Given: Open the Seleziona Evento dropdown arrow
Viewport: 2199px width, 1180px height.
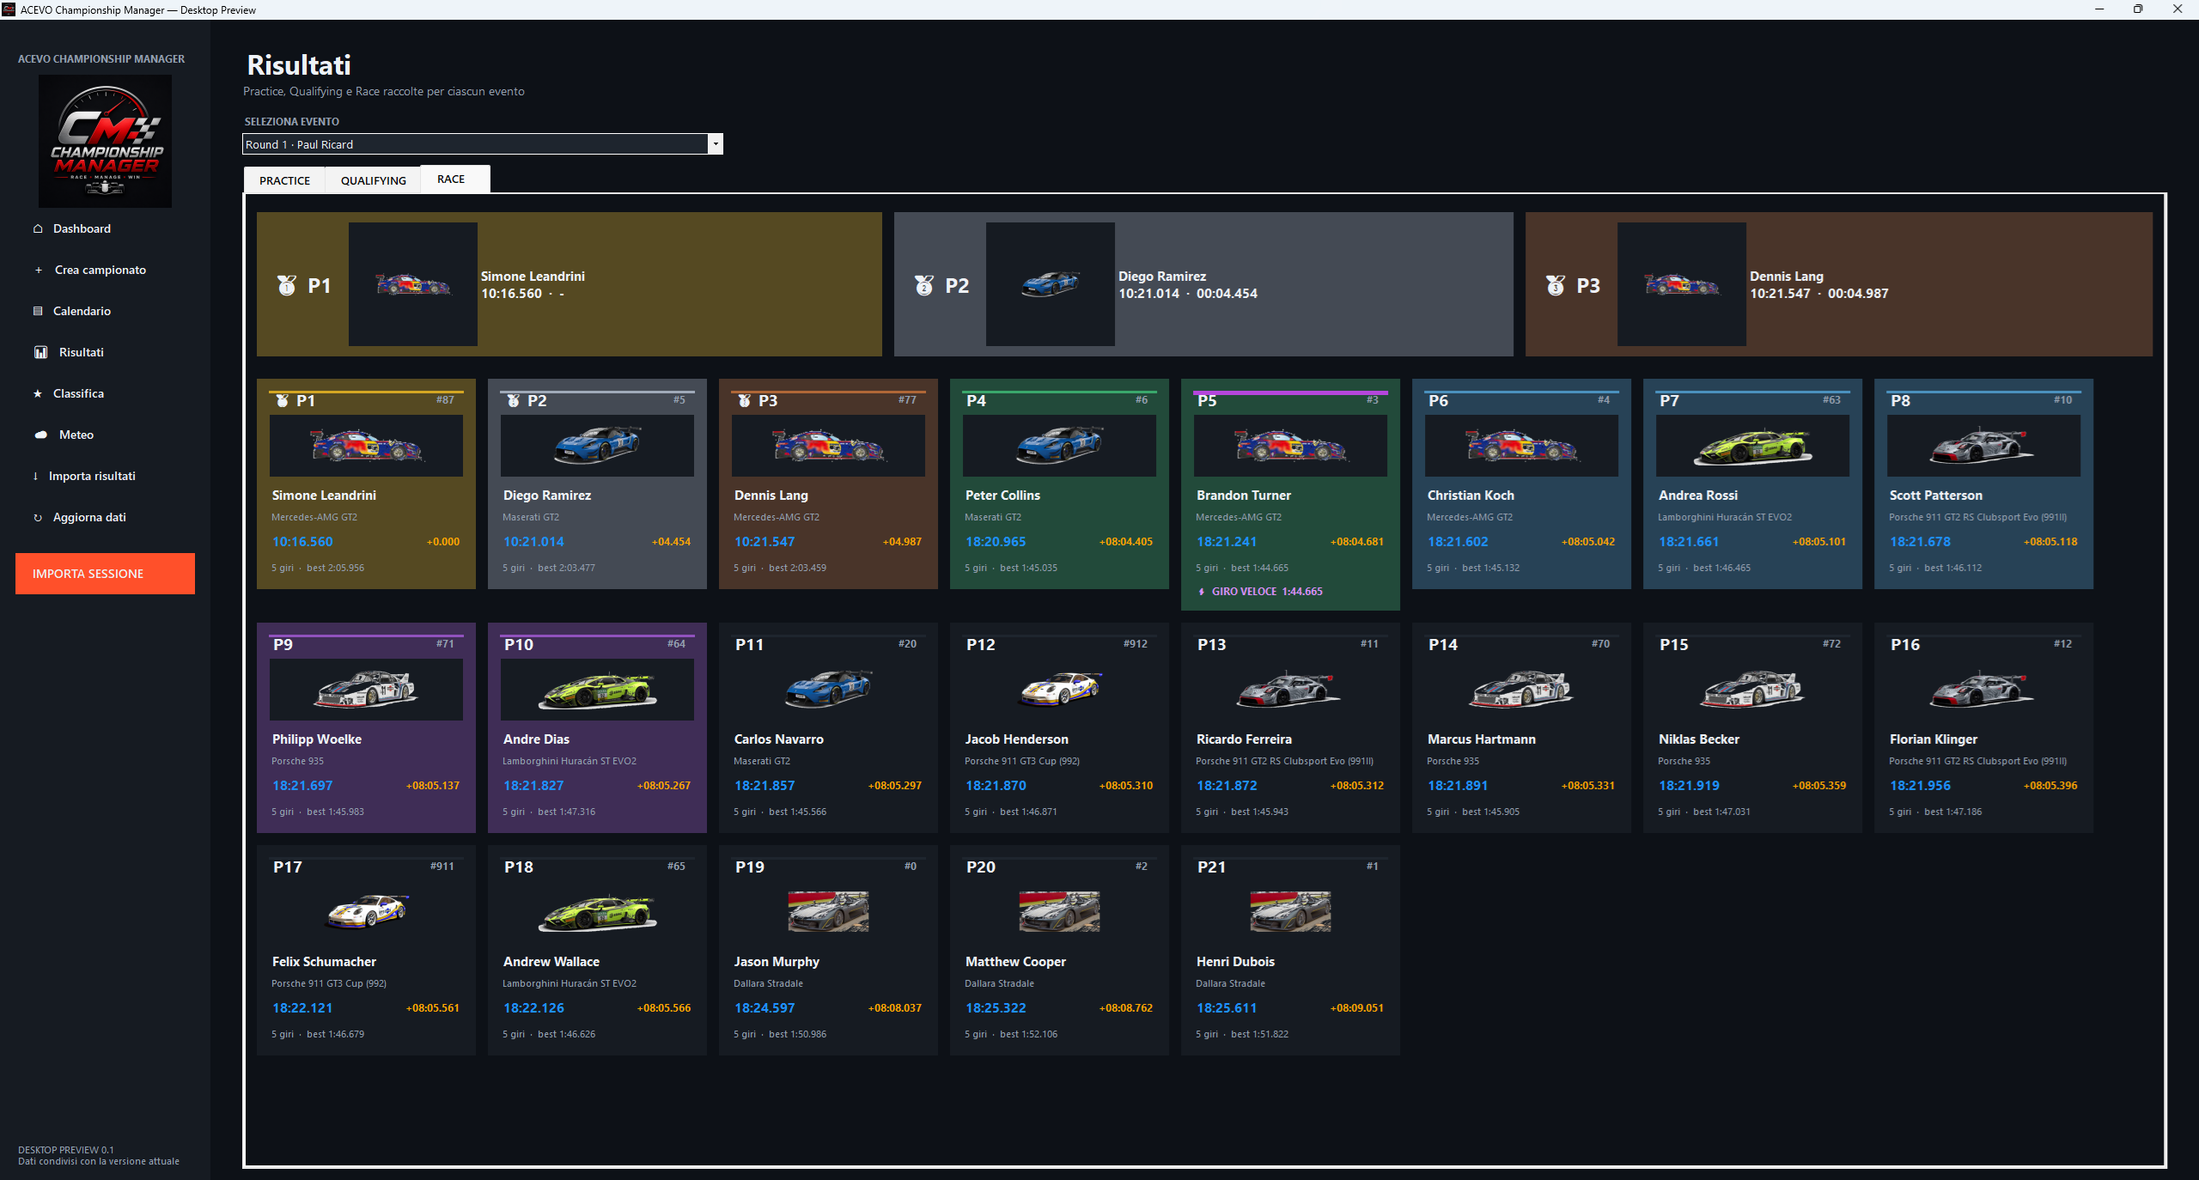Looking at the screenshot, I should coord(716,144).
